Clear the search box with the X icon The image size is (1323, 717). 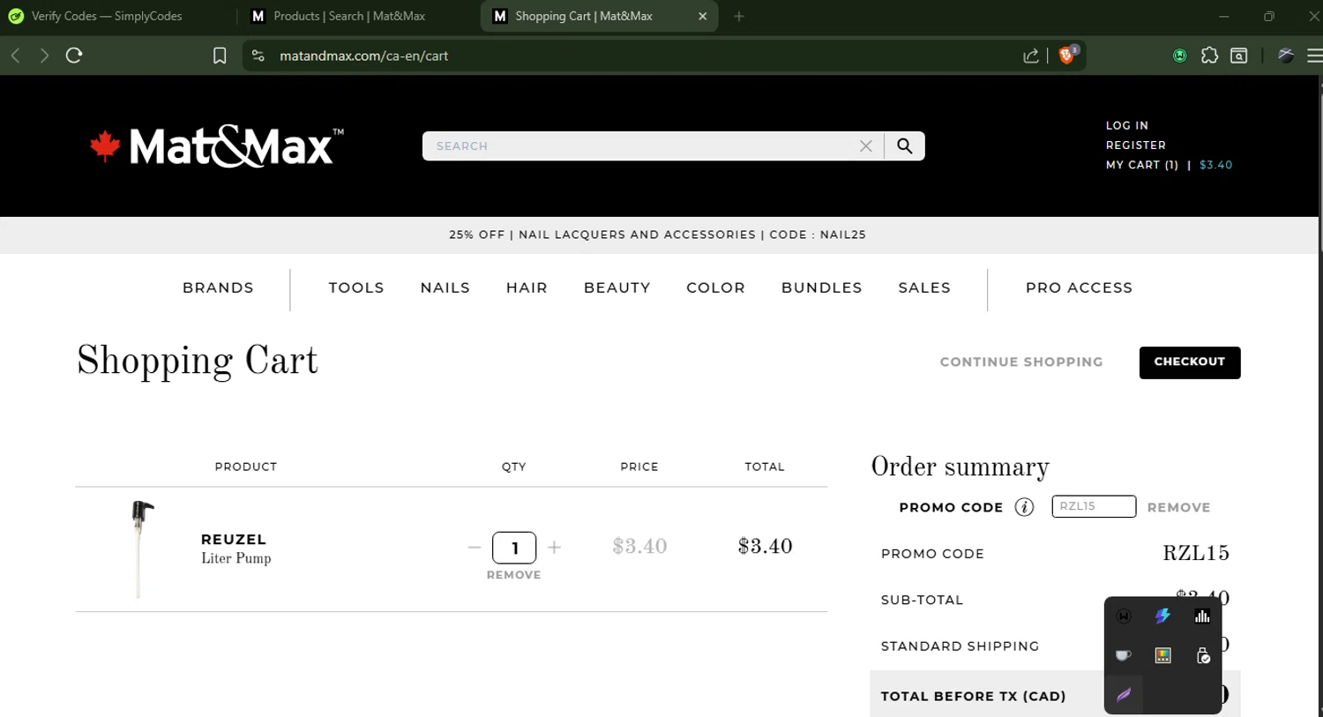pos(866,146)
